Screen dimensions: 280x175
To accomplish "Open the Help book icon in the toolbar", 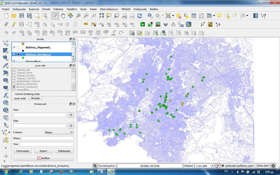I will pos(256,16).
